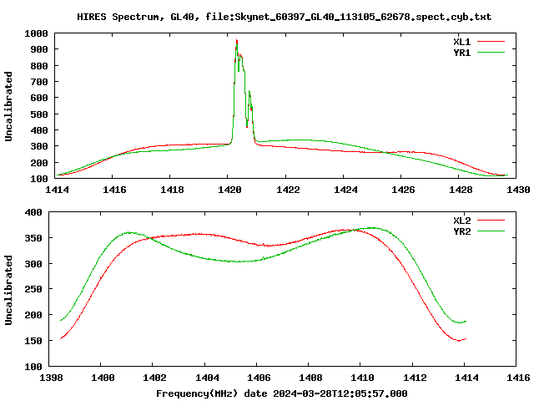Click the 350 y-axis label on bottom plot
The height and width of the screenshot is (401, 534).
pos(33,238)
